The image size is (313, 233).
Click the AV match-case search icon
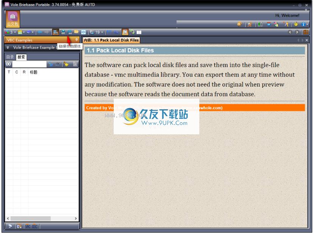coord(58,64)
